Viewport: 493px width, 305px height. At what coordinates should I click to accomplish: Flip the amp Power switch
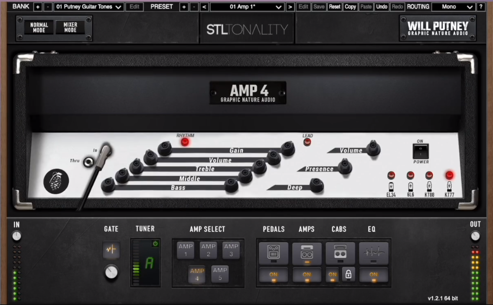tap(420, 151)
